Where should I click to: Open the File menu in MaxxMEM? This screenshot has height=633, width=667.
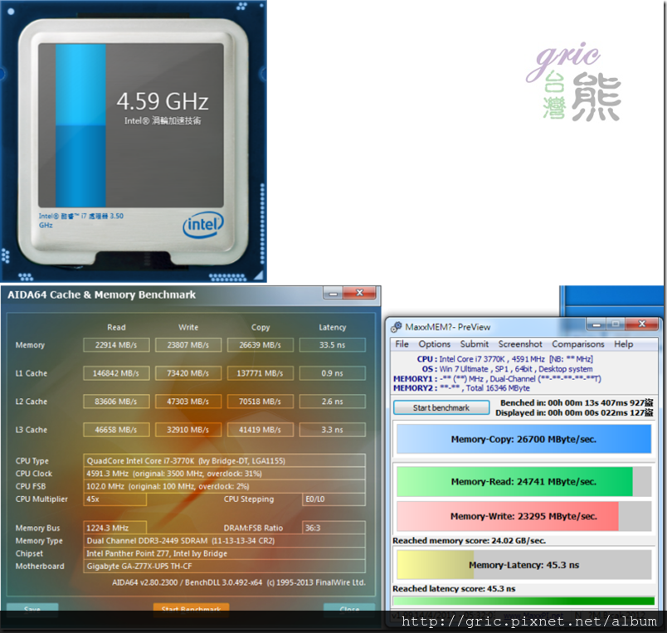pyautogui.click(x=402, y=343)
